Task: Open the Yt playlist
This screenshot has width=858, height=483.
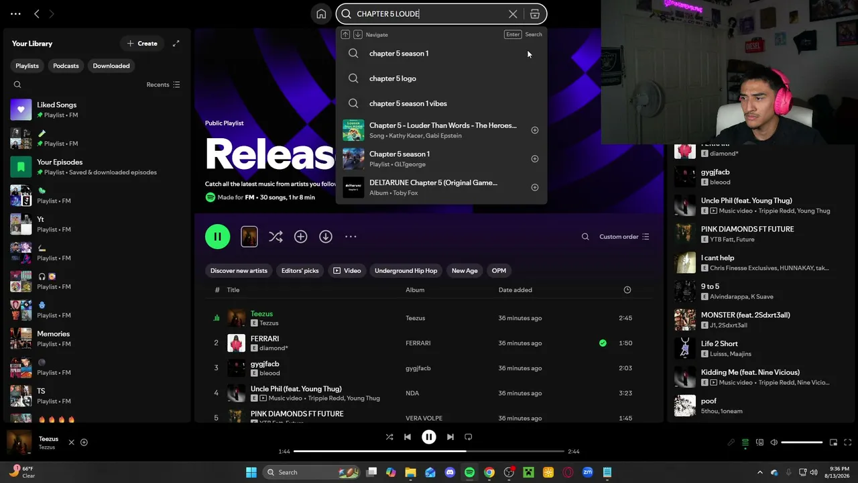Action: click(97, 224)
